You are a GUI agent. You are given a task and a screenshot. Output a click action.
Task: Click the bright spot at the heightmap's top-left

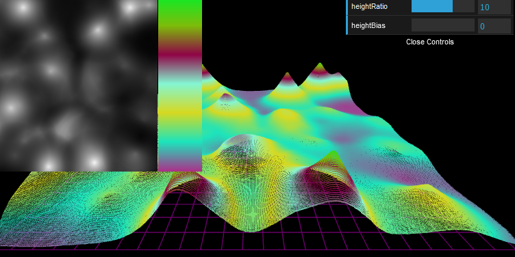(21, 8)
